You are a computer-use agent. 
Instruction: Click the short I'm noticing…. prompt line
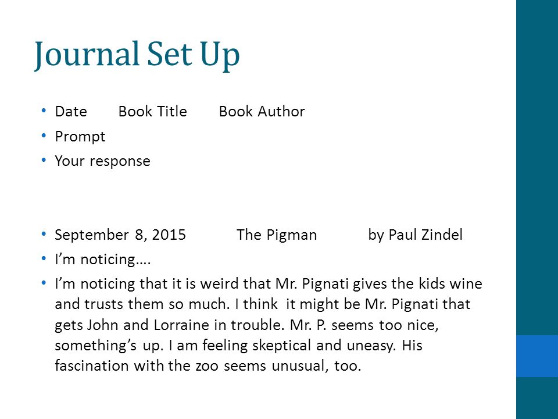[x=103, y=260]
